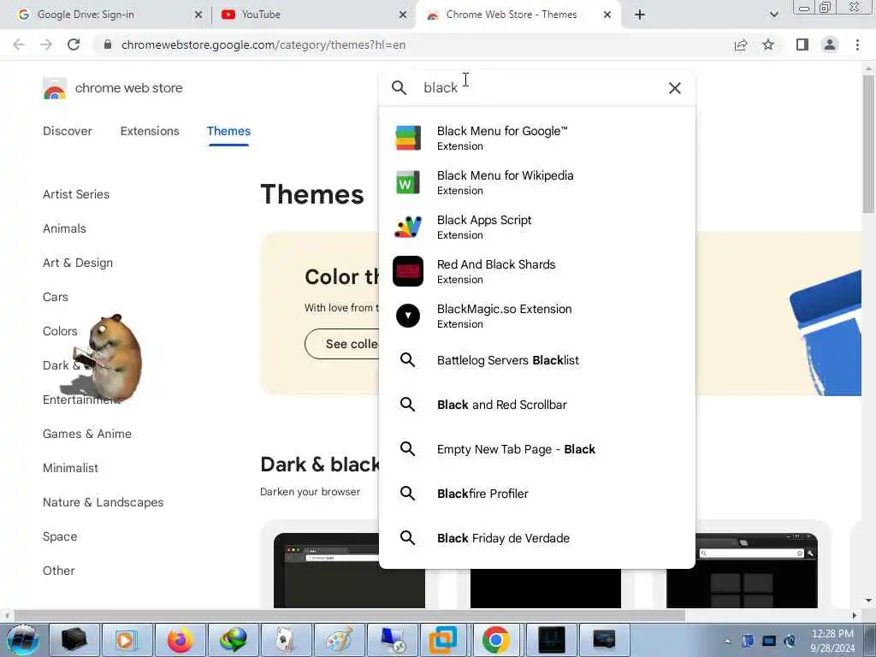Click the address bar URL
The width and height of the screenshot is (876, 657).
coord(263,44)
